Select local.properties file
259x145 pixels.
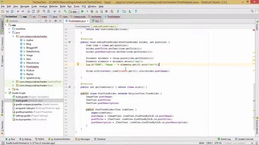23,120
